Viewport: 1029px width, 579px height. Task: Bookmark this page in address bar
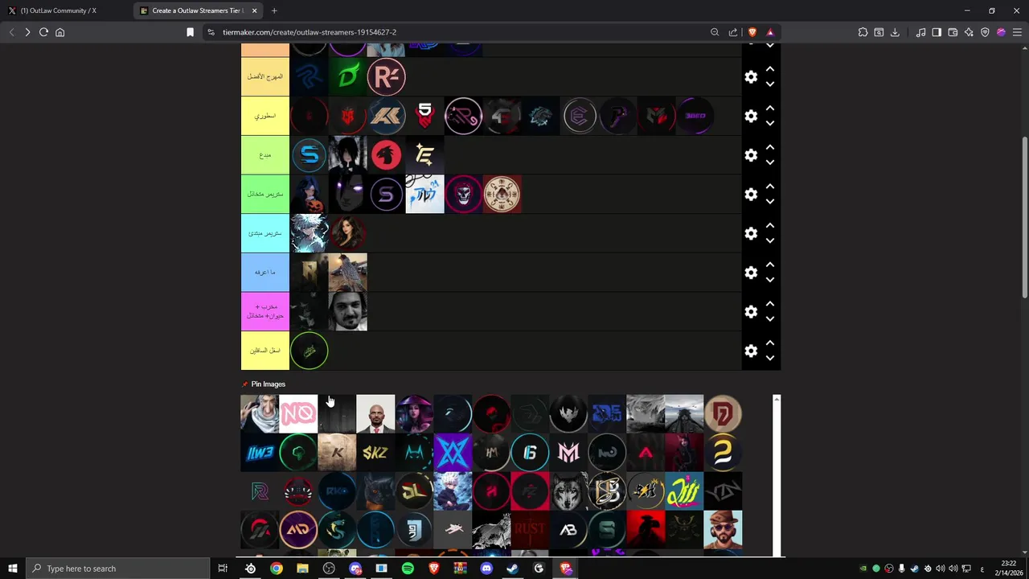pyautogui.click(x=190, y=32)
